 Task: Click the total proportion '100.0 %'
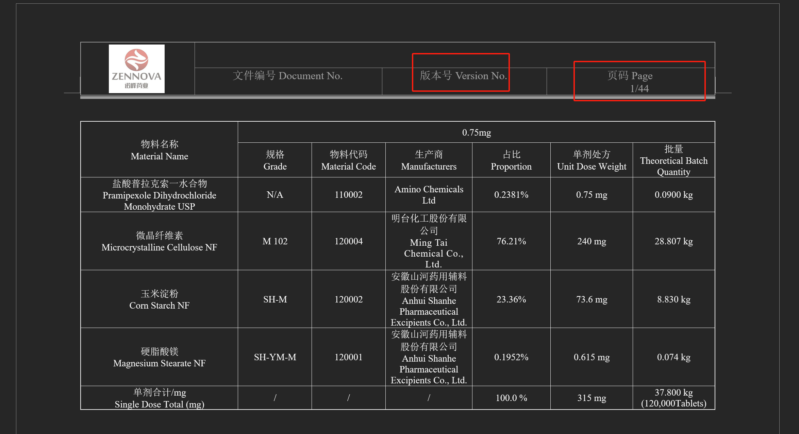tap(511, 398)
